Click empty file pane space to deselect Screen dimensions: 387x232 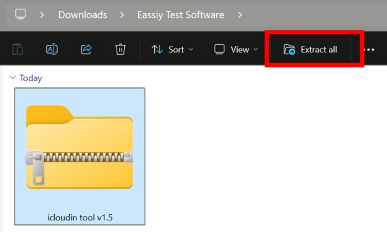pos(265,155)
